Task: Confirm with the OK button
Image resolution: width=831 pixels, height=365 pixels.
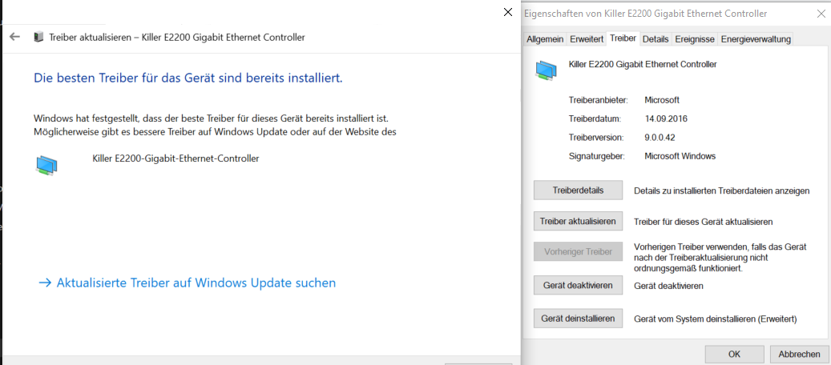Action: (735, 354)
